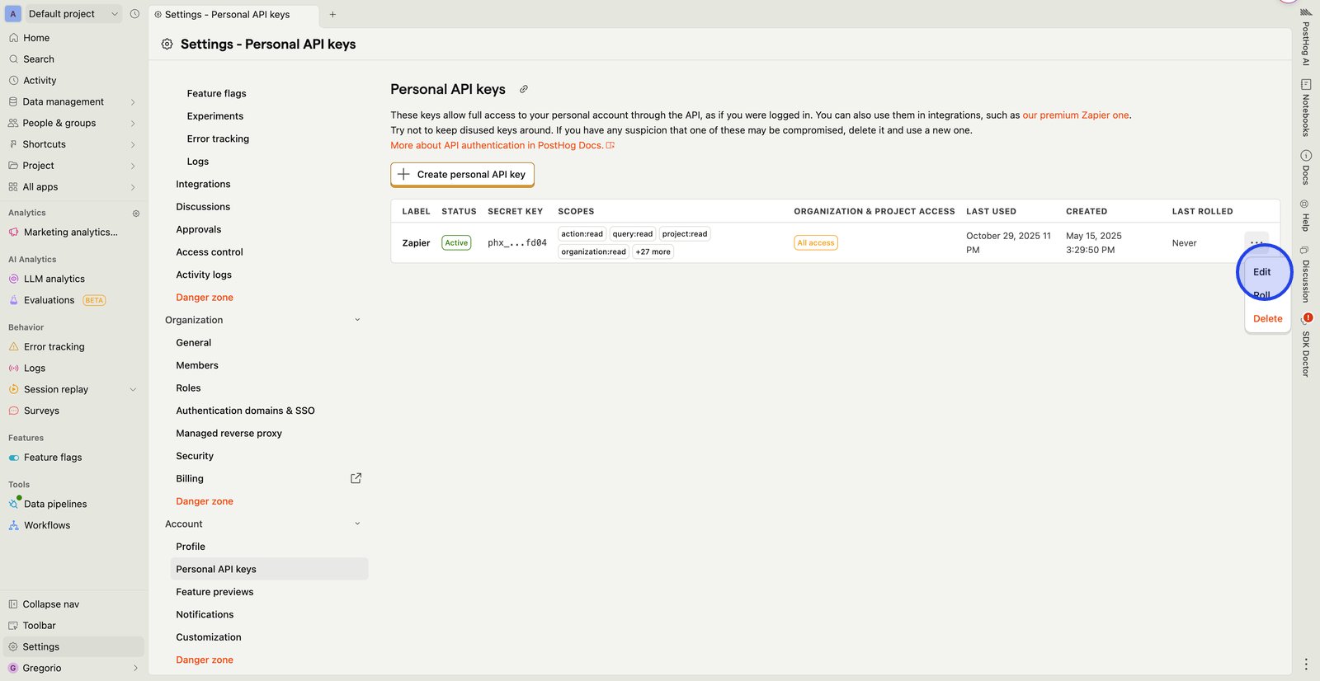
Task: Choose Delete from the key actions menu
Action: tap(1267, 319)
